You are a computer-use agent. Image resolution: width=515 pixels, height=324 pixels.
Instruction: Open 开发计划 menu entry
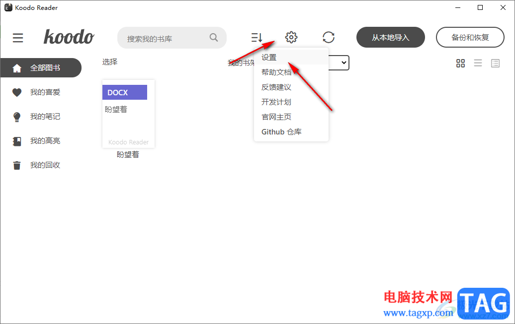click(x=291, y=102)
